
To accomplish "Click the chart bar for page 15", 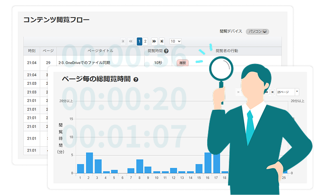I will point(199,168).
